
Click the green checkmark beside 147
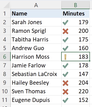(x=65, y=74)
